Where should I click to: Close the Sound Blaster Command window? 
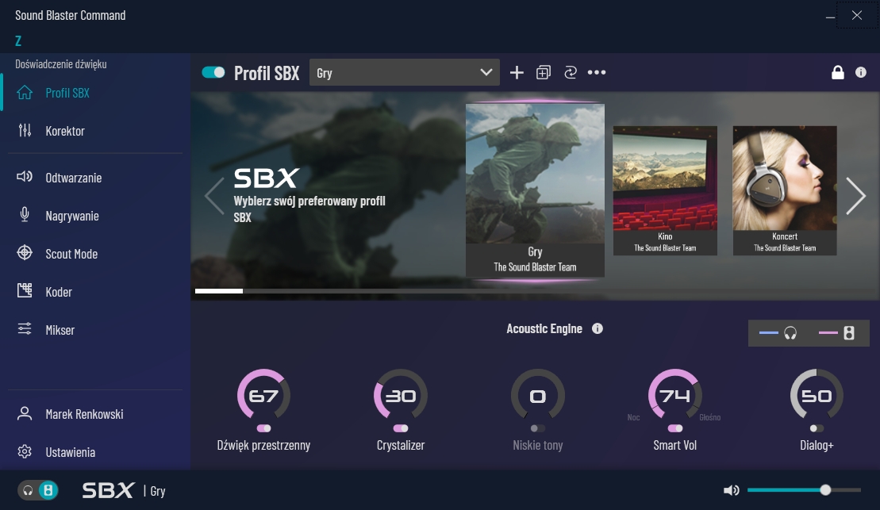tap(856, 15)
